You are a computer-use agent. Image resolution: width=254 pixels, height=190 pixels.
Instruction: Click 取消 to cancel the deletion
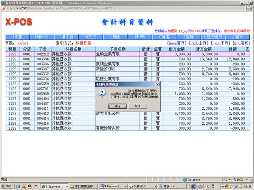point(138,106)
